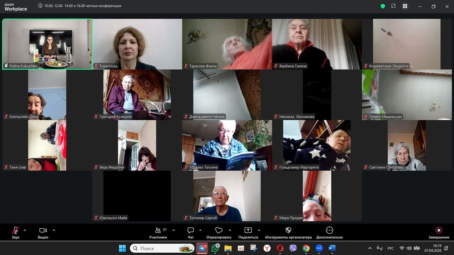The height and width of the screenshot is (255, 454).
Task: Click the screen capture icon in title bar
Action: click(393, 6)
